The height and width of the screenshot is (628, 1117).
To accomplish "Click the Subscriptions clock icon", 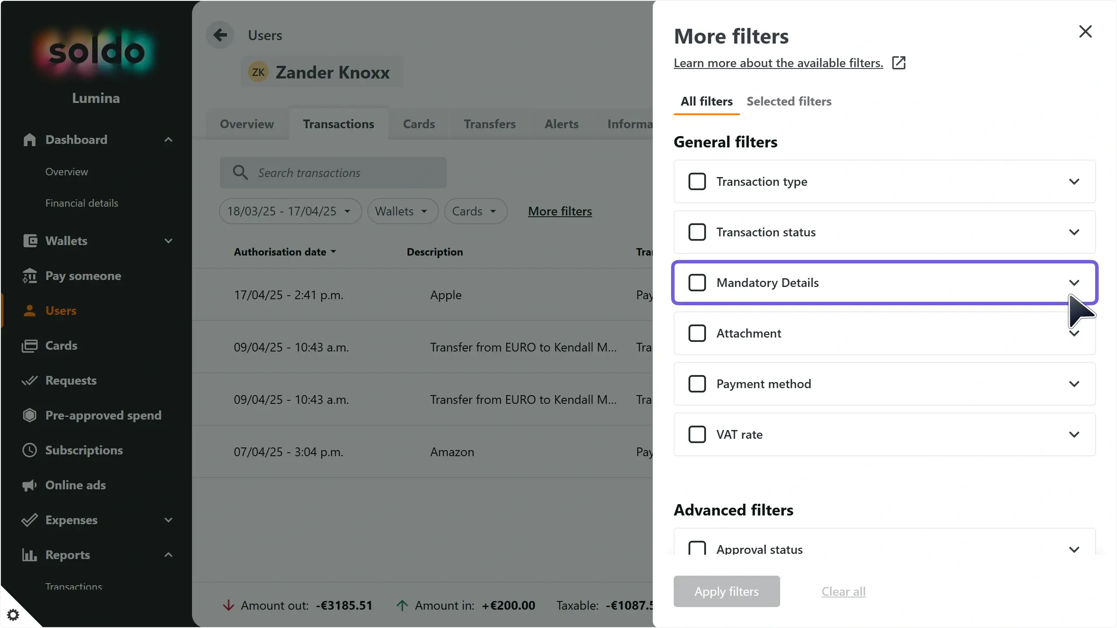I will (x=30, y=450).
